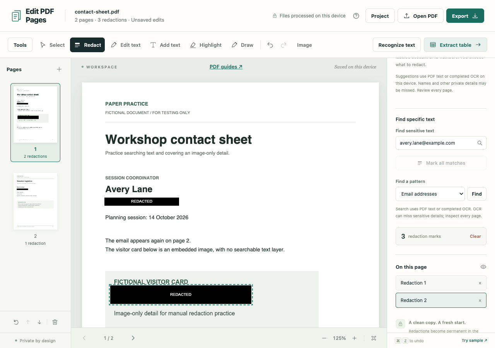Viewport: 495px width, 348px height.
Task: Select page 1 thumbnail
Action: (35, 122)
